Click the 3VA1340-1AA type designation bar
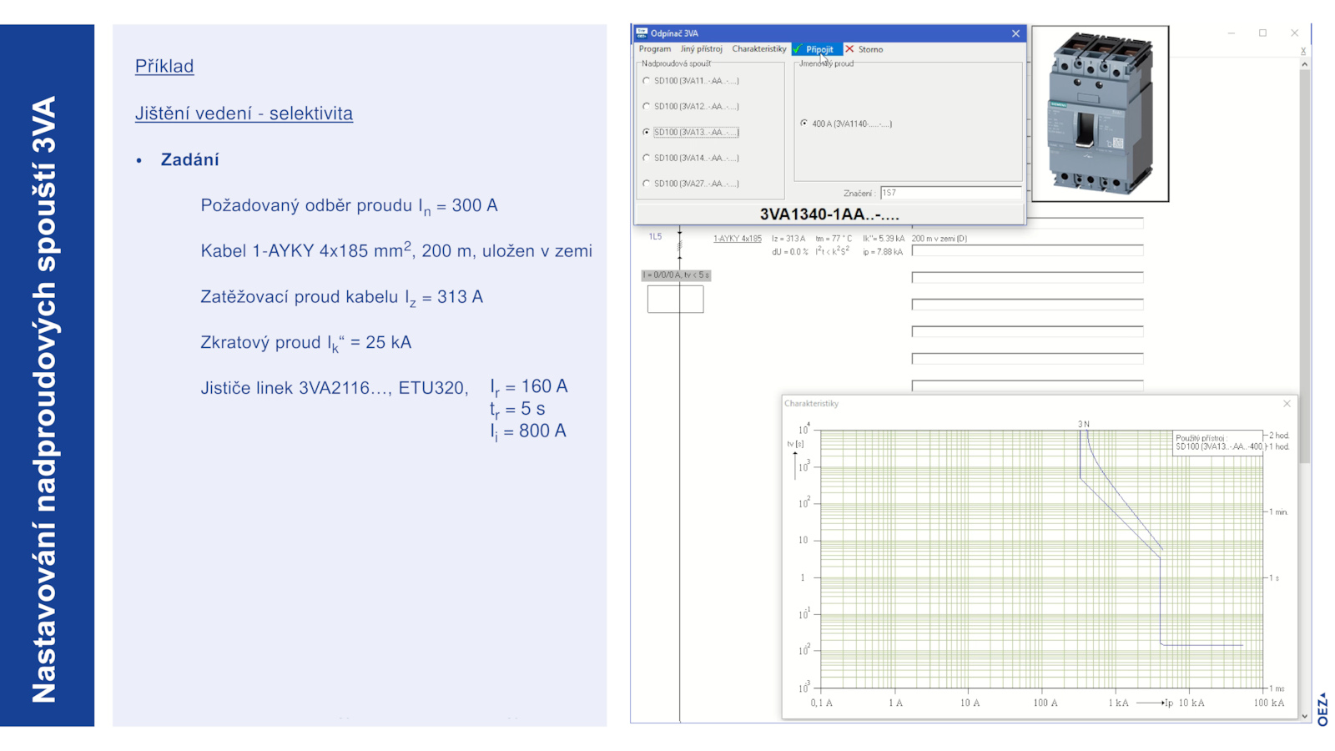1335x751 pixels. pyautogui.click(x=829, y=214)
